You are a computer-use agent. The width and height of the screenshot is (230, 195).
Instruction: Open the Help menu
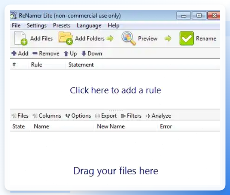point(113,25)
